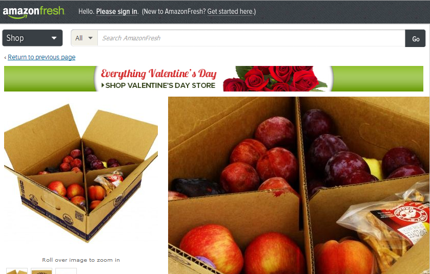This screenshot has width=430, height=274.
Task: Open the Get started here link
Action: 230,11
